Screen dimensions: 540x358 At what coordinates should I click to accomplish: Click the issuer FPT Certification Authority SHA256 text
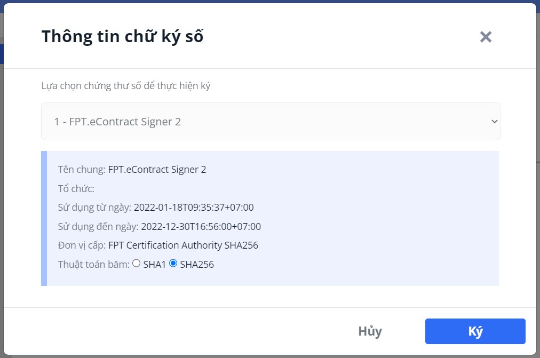183,245
